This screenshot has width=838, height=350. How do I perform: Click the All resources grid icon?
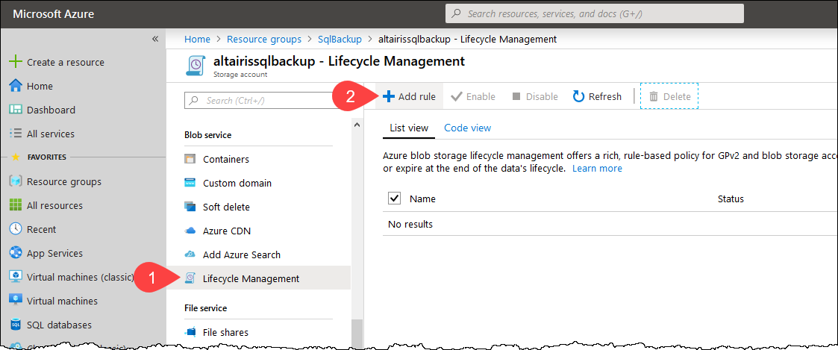pos(16,205)
